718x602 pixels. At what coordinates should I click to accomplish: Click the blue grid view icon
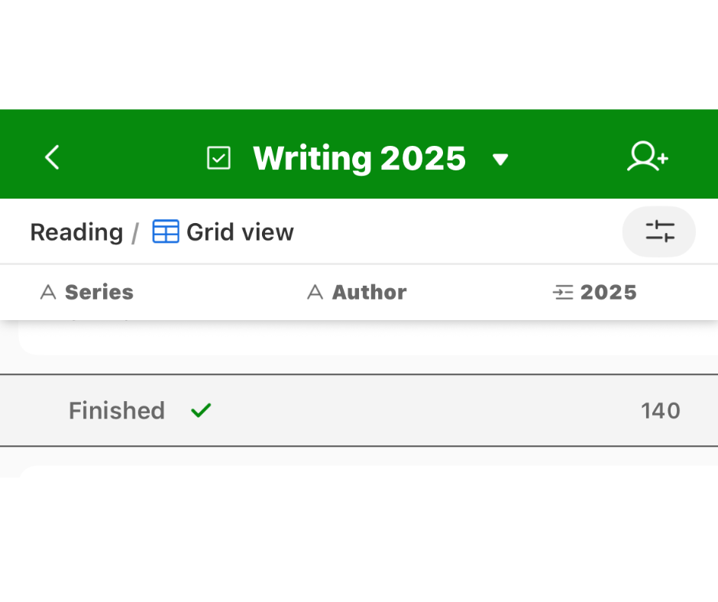point(166,231)
